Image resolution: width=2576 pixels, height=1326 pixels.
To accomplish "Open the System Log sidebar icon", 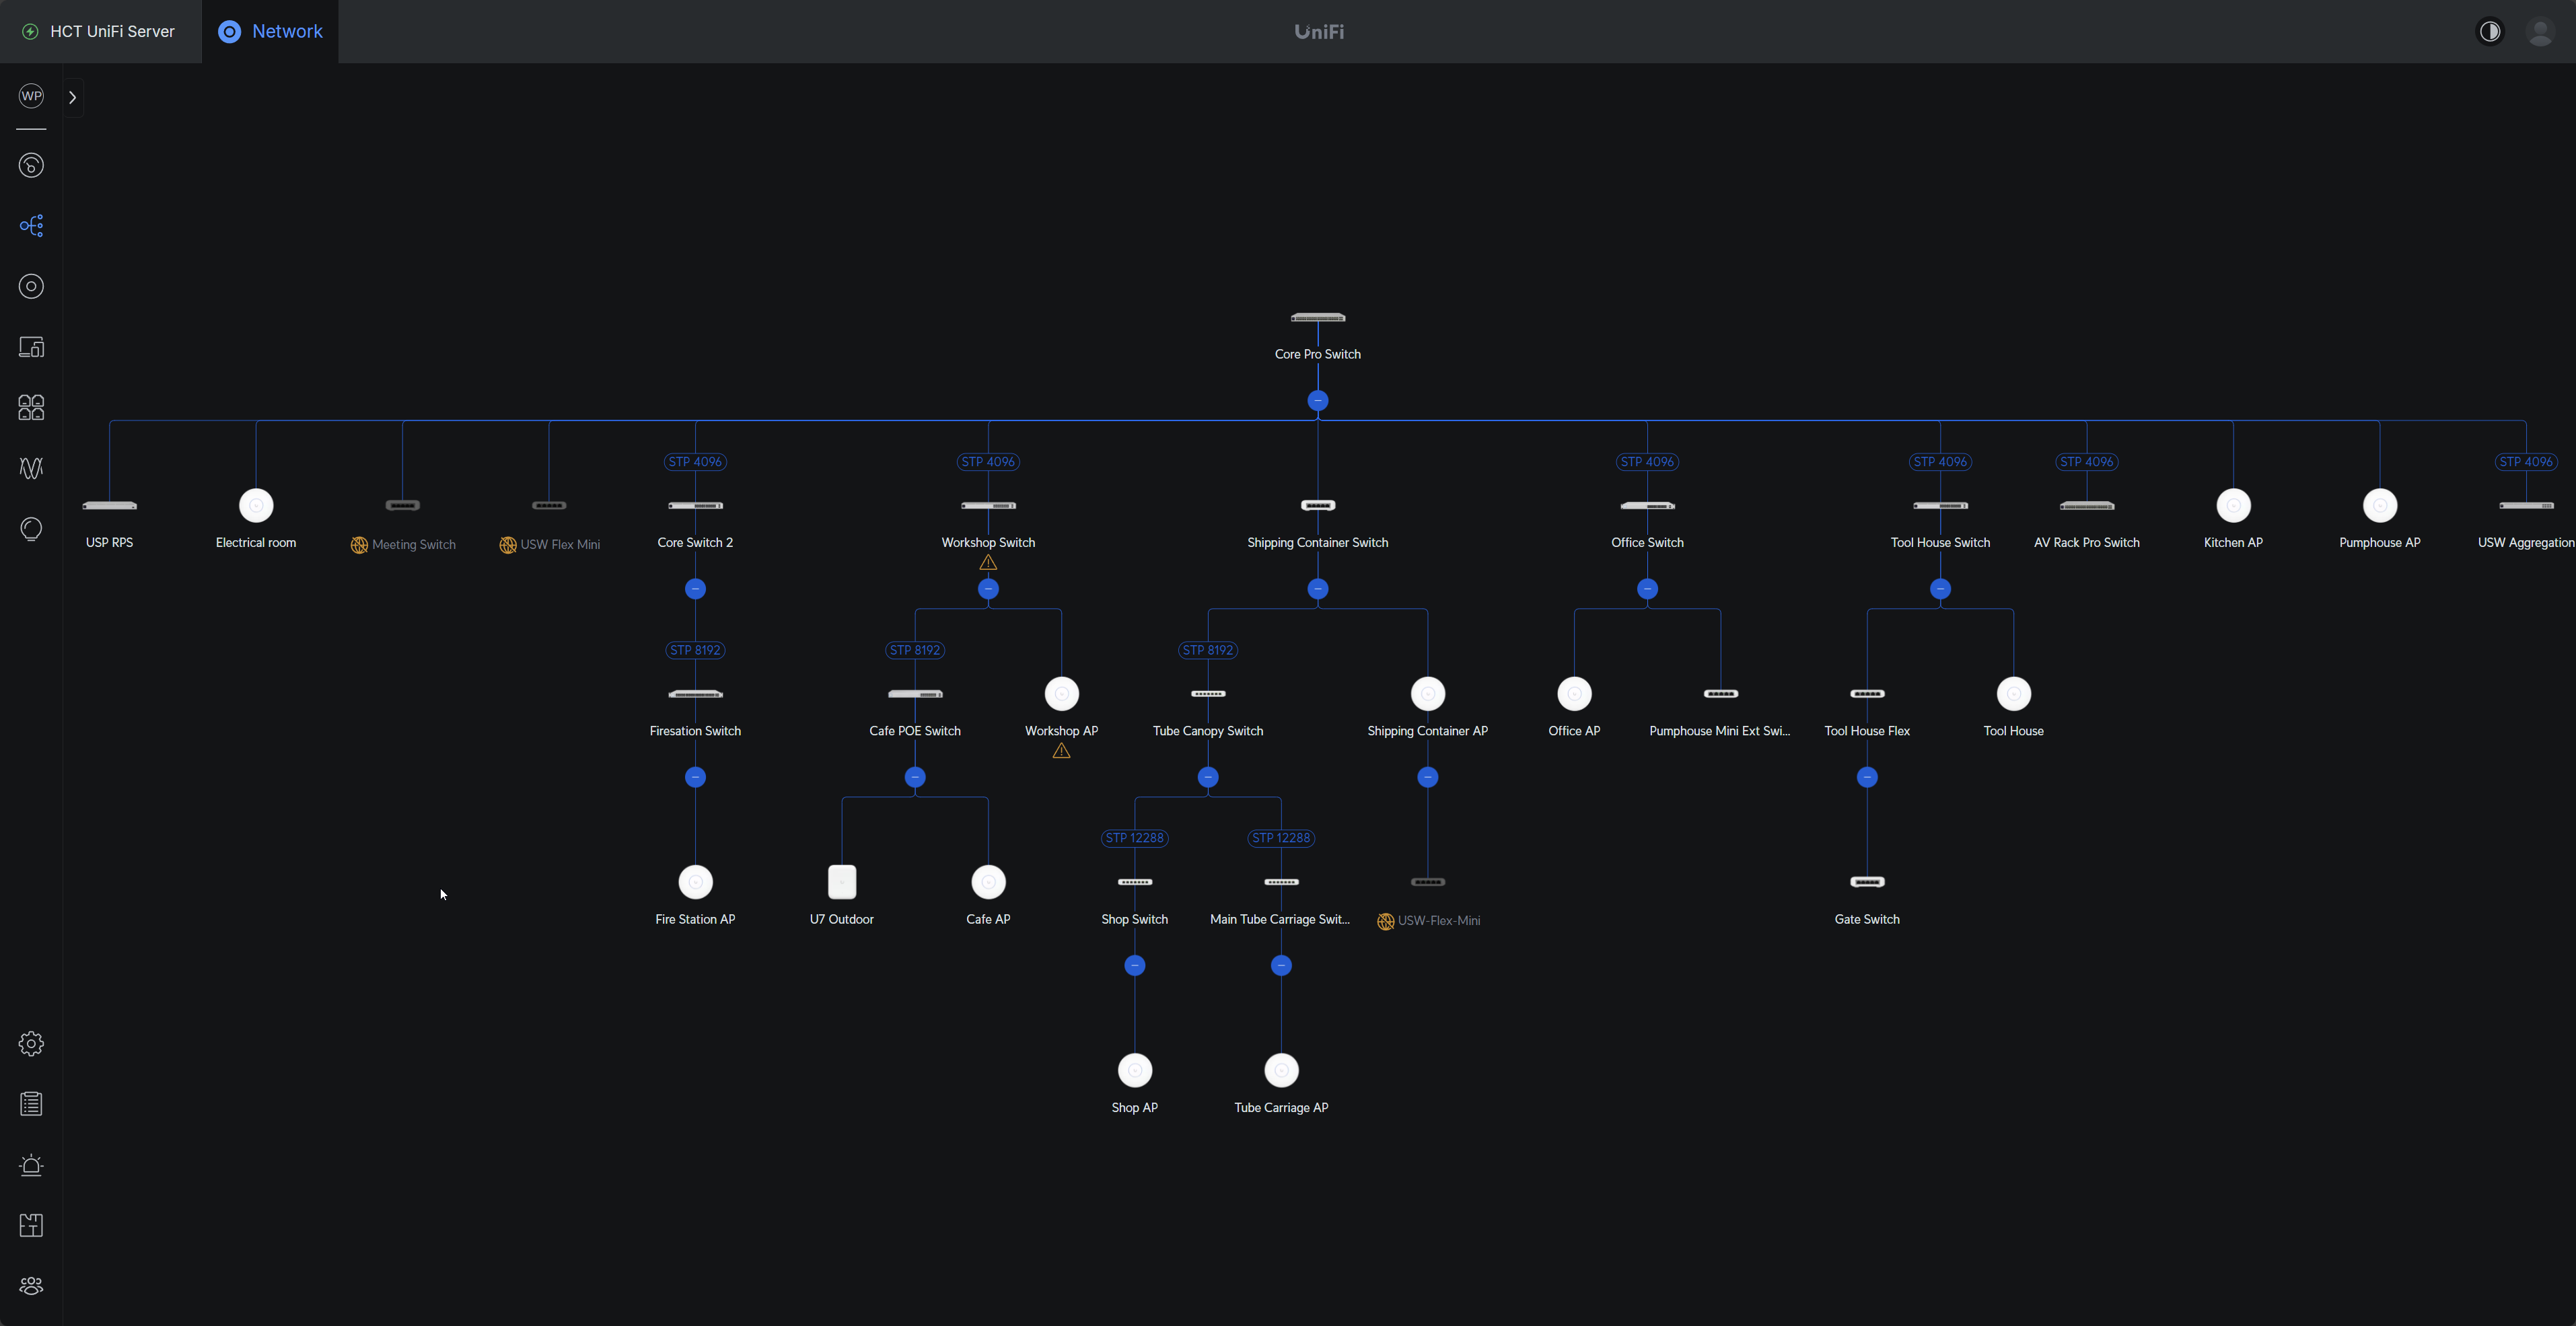I will coord(31,1104).
